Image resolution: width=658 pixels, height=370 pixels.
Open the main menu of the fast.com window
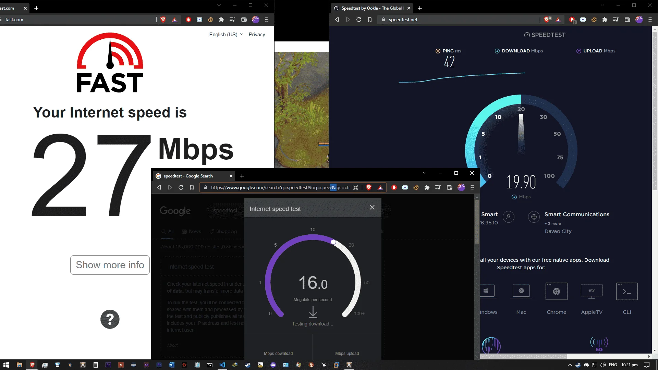click(267, 20)
